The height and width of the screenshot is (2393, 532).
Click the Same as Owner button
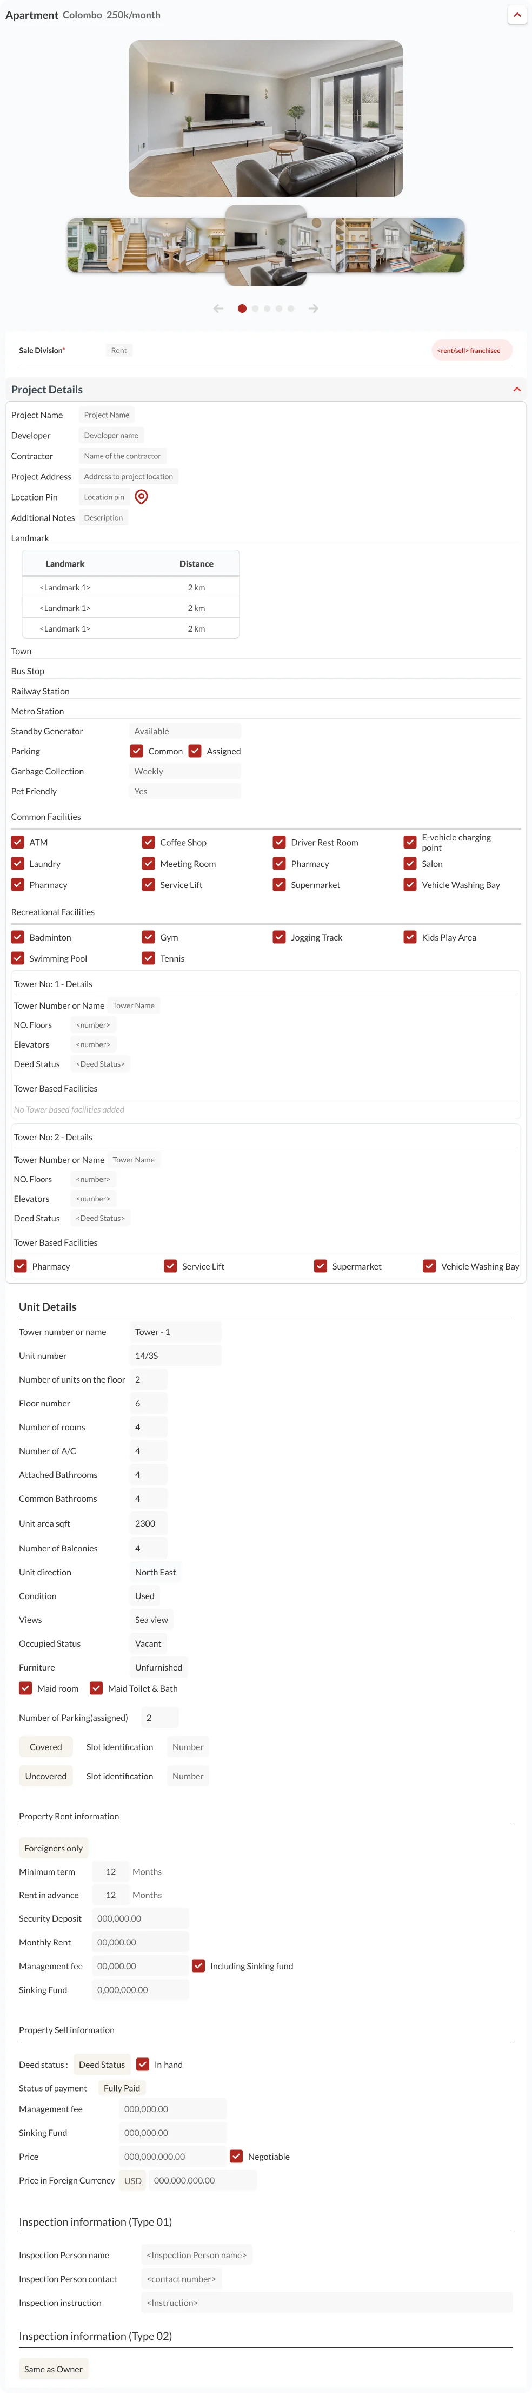tap(54, 2369)
